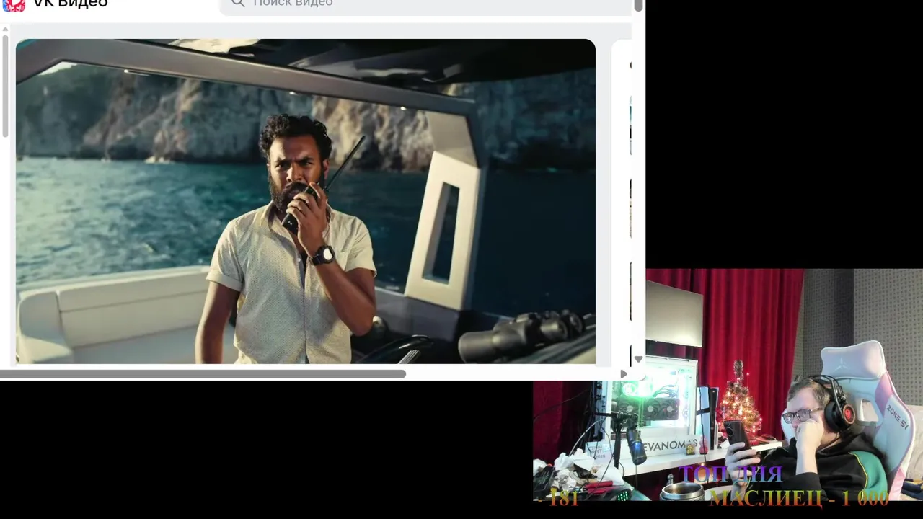Click the scrollbar thumb at the page's top right
Screen dimensions: 923x519
(x=638, y=5)
